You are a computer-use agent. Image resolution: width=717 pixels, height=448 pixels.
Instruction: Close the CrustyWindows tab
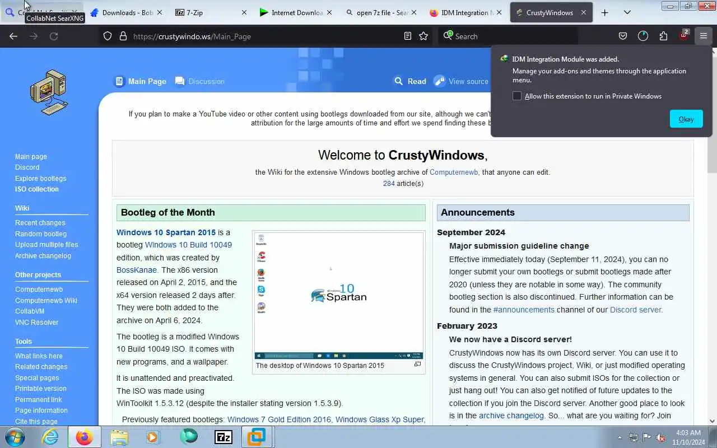pos(583,12)
